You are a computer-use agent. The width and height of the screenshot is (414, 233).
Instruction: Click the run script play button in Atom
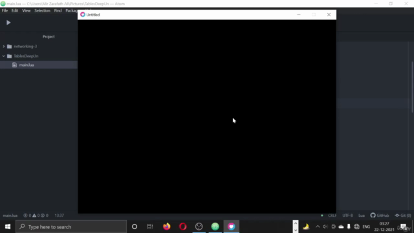coord(8,23)
